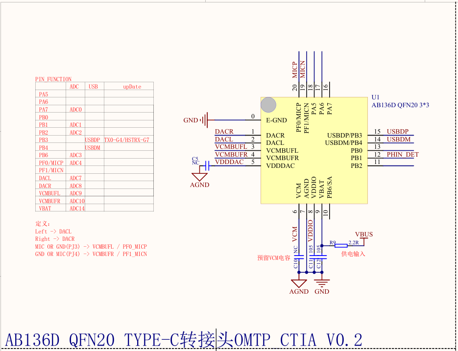Click the AGND triangle symbol below C10
This screenshot has height=351, width=458.
[x=299, y=283]
